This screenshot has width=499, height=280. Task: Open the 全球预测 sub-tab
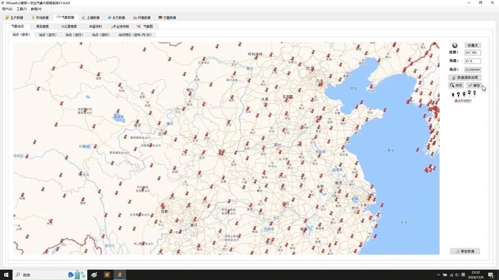point(120,26)
